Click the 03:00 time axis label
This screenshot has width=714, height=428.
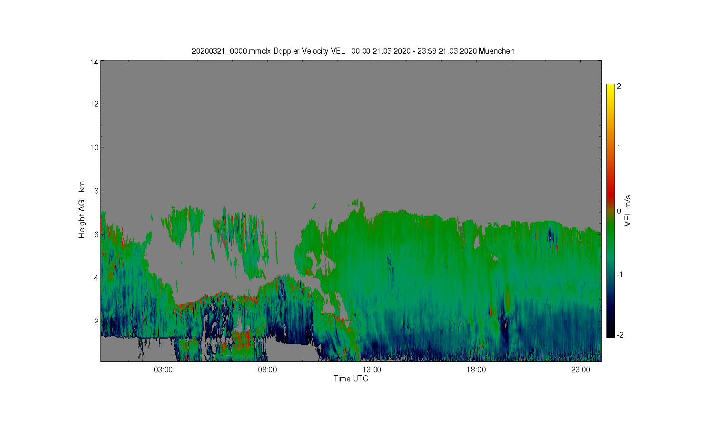163,370
